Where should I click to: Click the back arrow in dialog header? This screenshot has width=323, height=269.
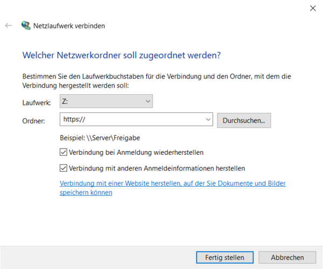coord(9,26)
